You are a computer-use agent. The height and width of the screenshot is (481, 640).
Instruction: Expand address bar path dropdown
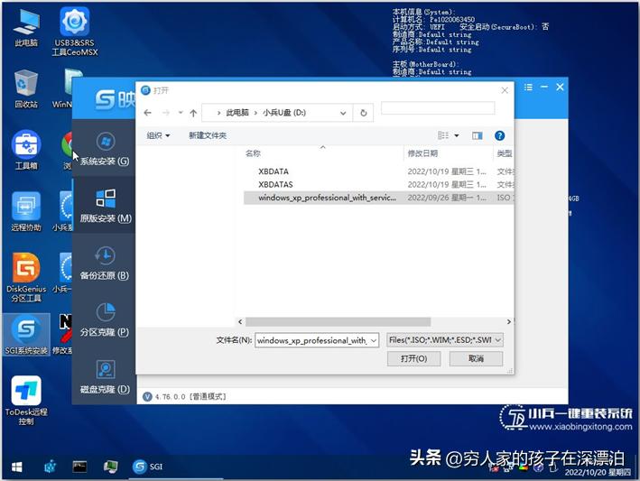tap(343, 113)
